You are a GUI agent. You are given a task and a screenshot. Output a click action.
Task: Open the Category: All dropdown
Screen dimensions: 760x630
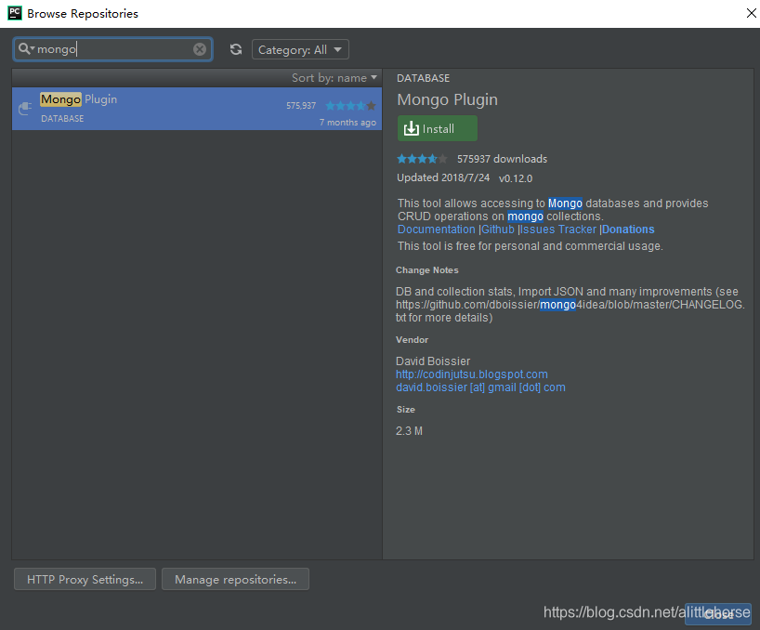pos(300,49)
